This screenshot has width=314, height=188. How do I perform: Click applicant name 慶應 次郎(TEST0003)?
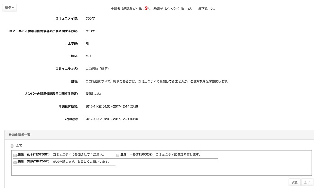[34, 162]
